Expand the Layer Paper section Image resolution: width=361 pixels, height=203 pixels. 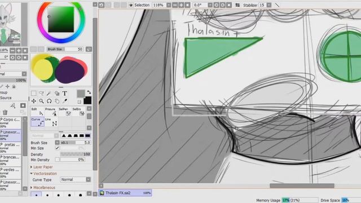point(42,167)
